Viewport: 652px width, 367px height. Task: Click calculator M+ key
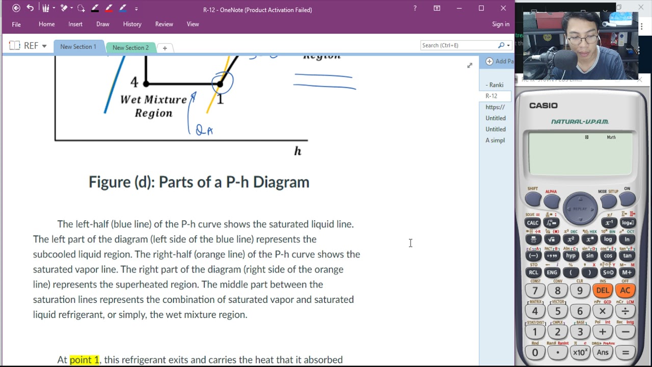pos(628,272)
